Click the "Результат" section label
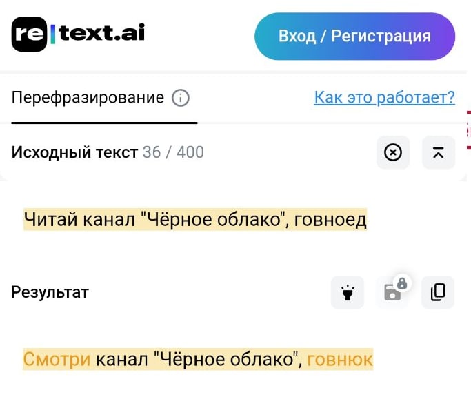471x399 pixels. point(50,292)
